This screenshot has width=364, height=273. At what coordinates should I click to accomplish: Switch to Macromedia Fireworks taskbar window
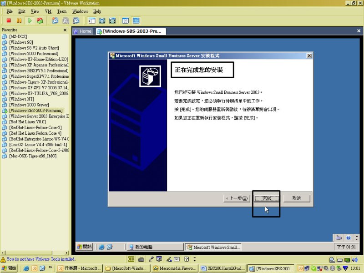coord(175,268)
